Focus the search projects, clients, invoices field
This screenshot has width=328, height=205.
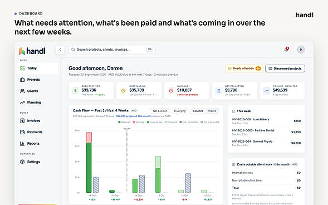[x=112, y=50]
